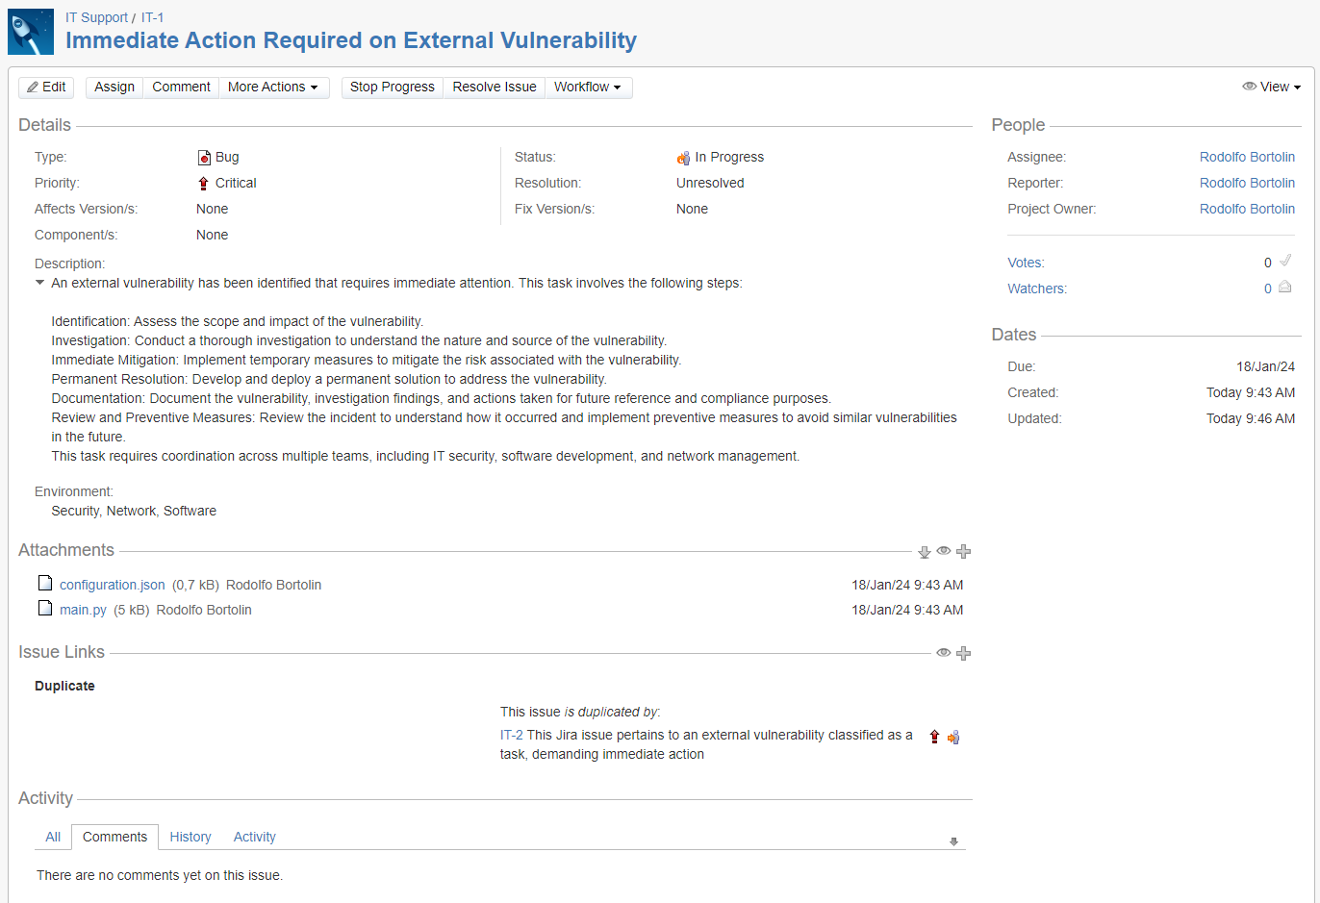Click the pencil Edit button
Image resolution: width=1320 pixels, height=903 pixels.
click(x=46, y=88)
